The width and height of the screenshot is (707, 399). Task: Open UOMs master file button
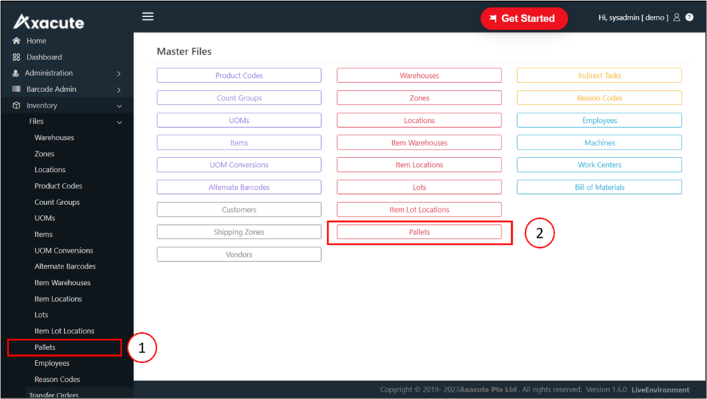point(239,120)
